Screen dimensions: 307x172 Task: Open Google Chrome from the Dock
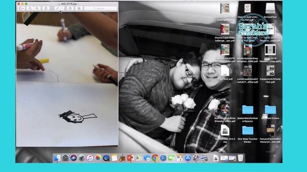[155, 158]
